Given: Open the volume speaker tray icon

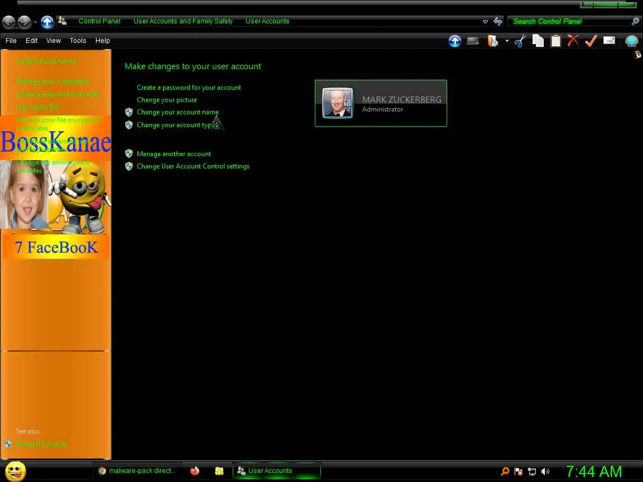Looking at the screenshot, I should [545, 472].
